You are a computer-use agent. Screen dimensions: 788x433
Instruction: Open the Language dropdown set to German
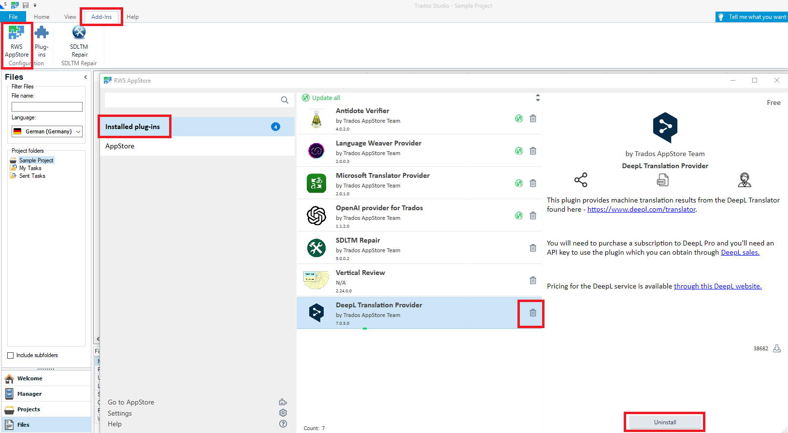tap(47, 131)
